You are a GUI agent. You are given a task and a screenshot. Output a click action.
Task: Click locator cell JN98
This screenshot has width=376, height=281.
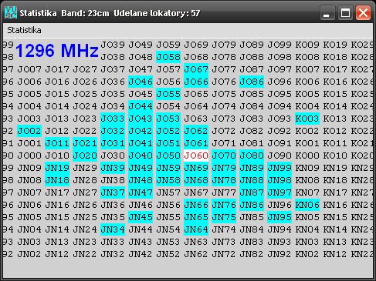pyautogui.click(x=279, y=180)
